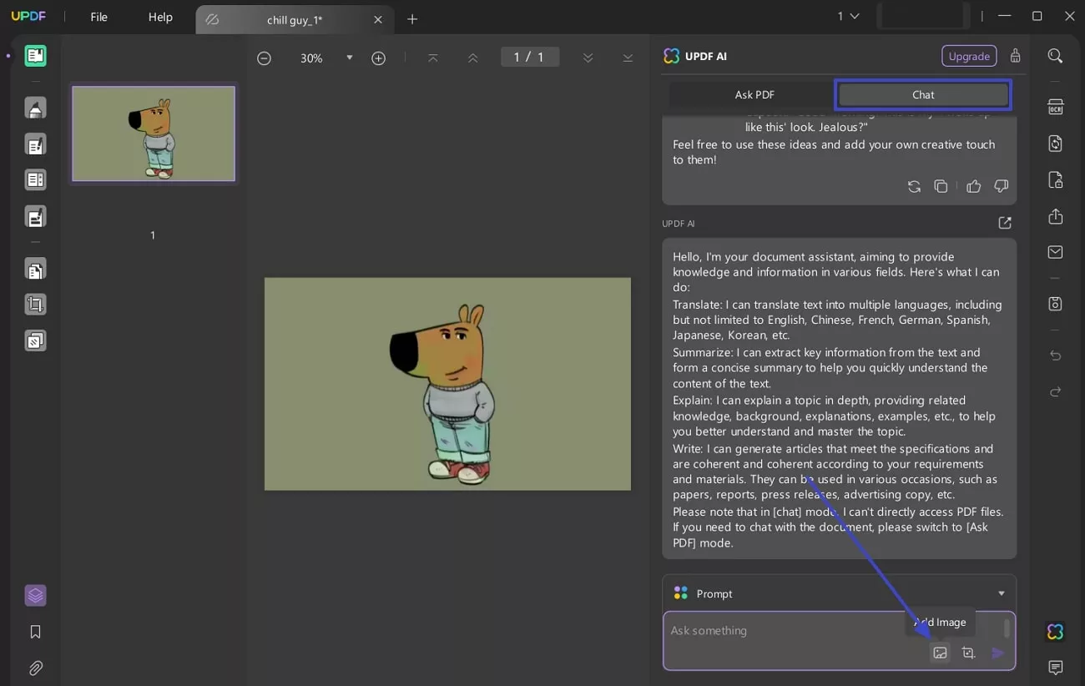Click the screenshot crop icon in prompt box

pyautogui.click(x=968, y=653)
